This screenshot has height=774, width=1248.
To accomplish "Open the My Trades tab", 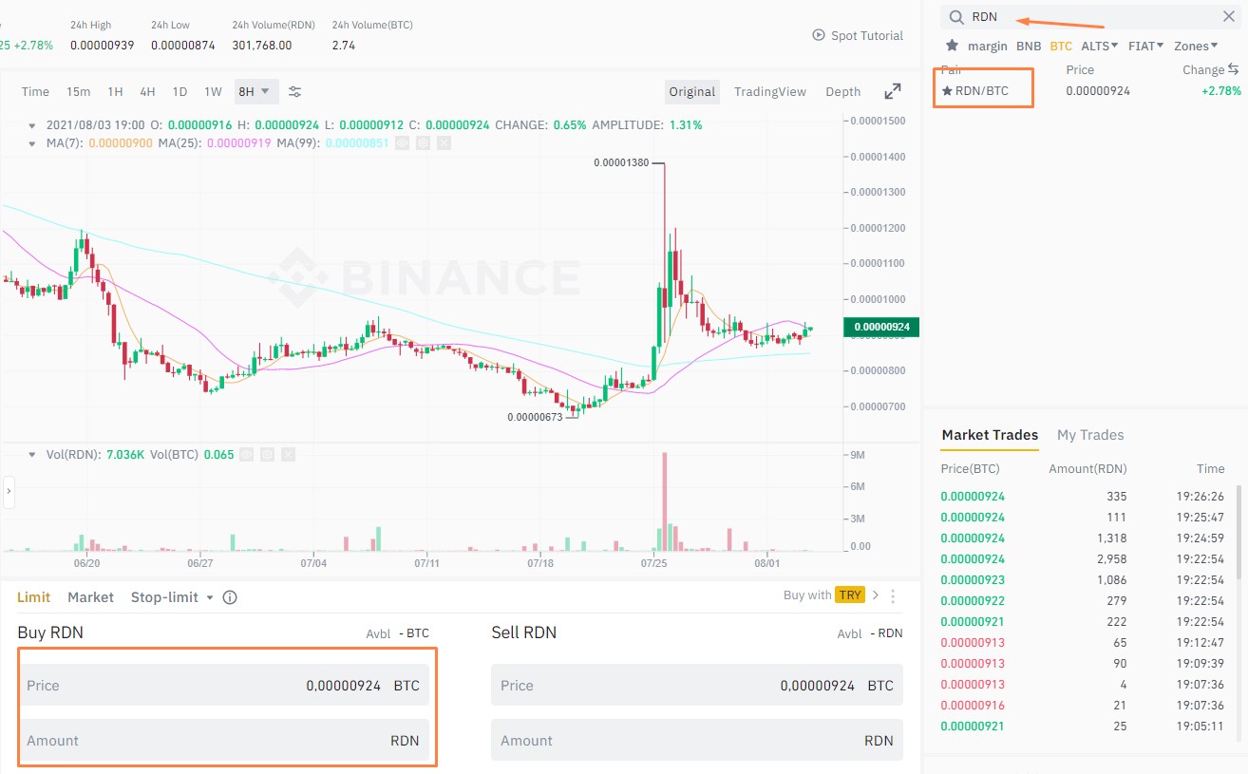I will tap(1089, 435).
